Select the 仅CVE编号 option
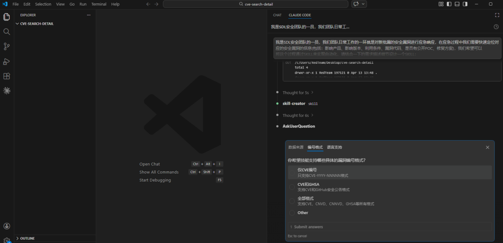Image resolution: width=503 pixels, height=243 pixels. click(390, 172)
